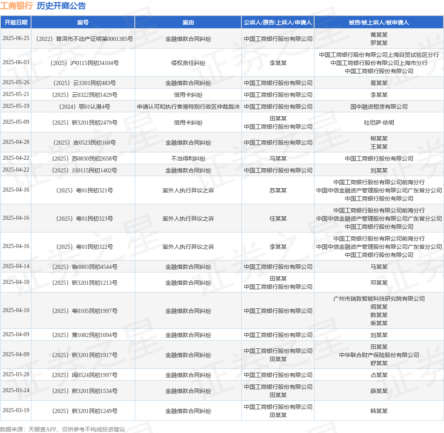This screenshot has width=444, height=433.
Task: Select case number (2025)粤01民初321号
Action: (x=85, y=191)
